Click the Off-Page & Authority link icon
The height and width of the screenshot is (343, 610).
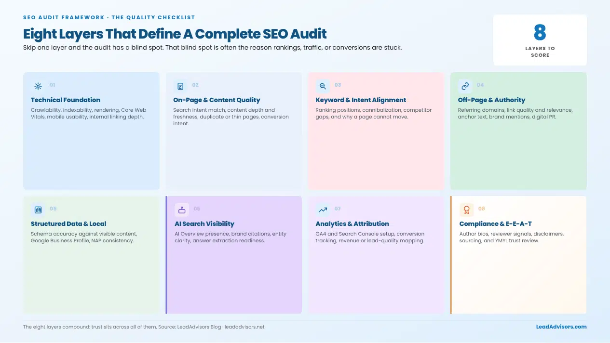(x=465, y=86)
